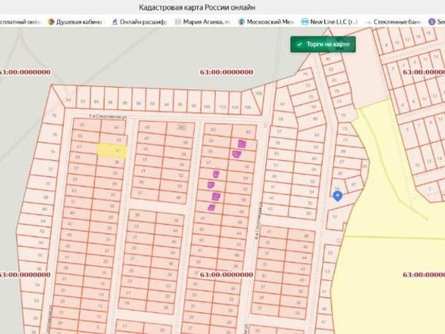Choose parcel 106 in the top row
Screen dimensions: 445x334
tap(247, 107)
